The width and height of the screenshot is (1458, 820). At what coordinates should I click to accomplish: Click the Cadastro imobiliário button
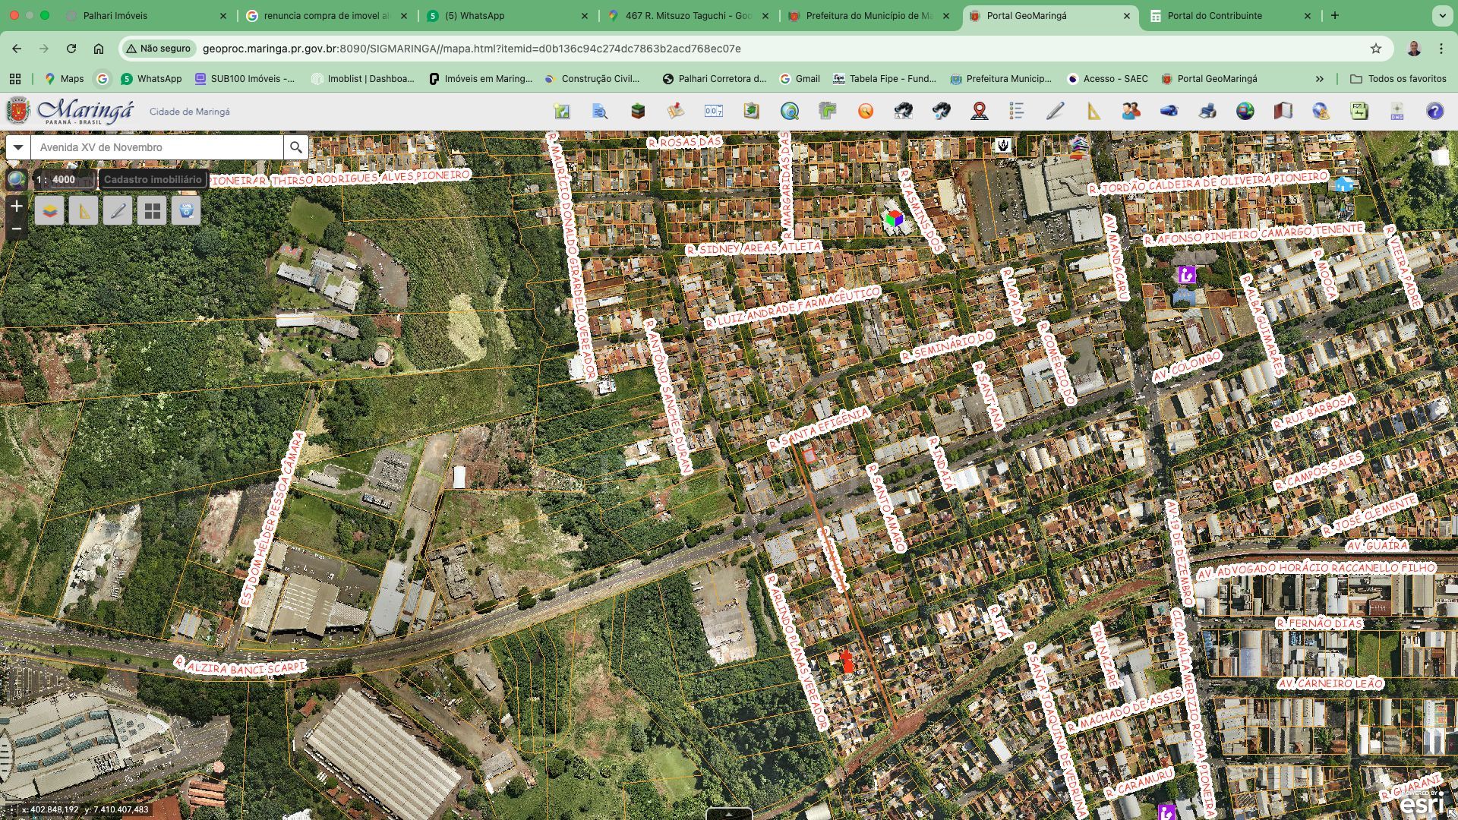(x=153, y=180)
